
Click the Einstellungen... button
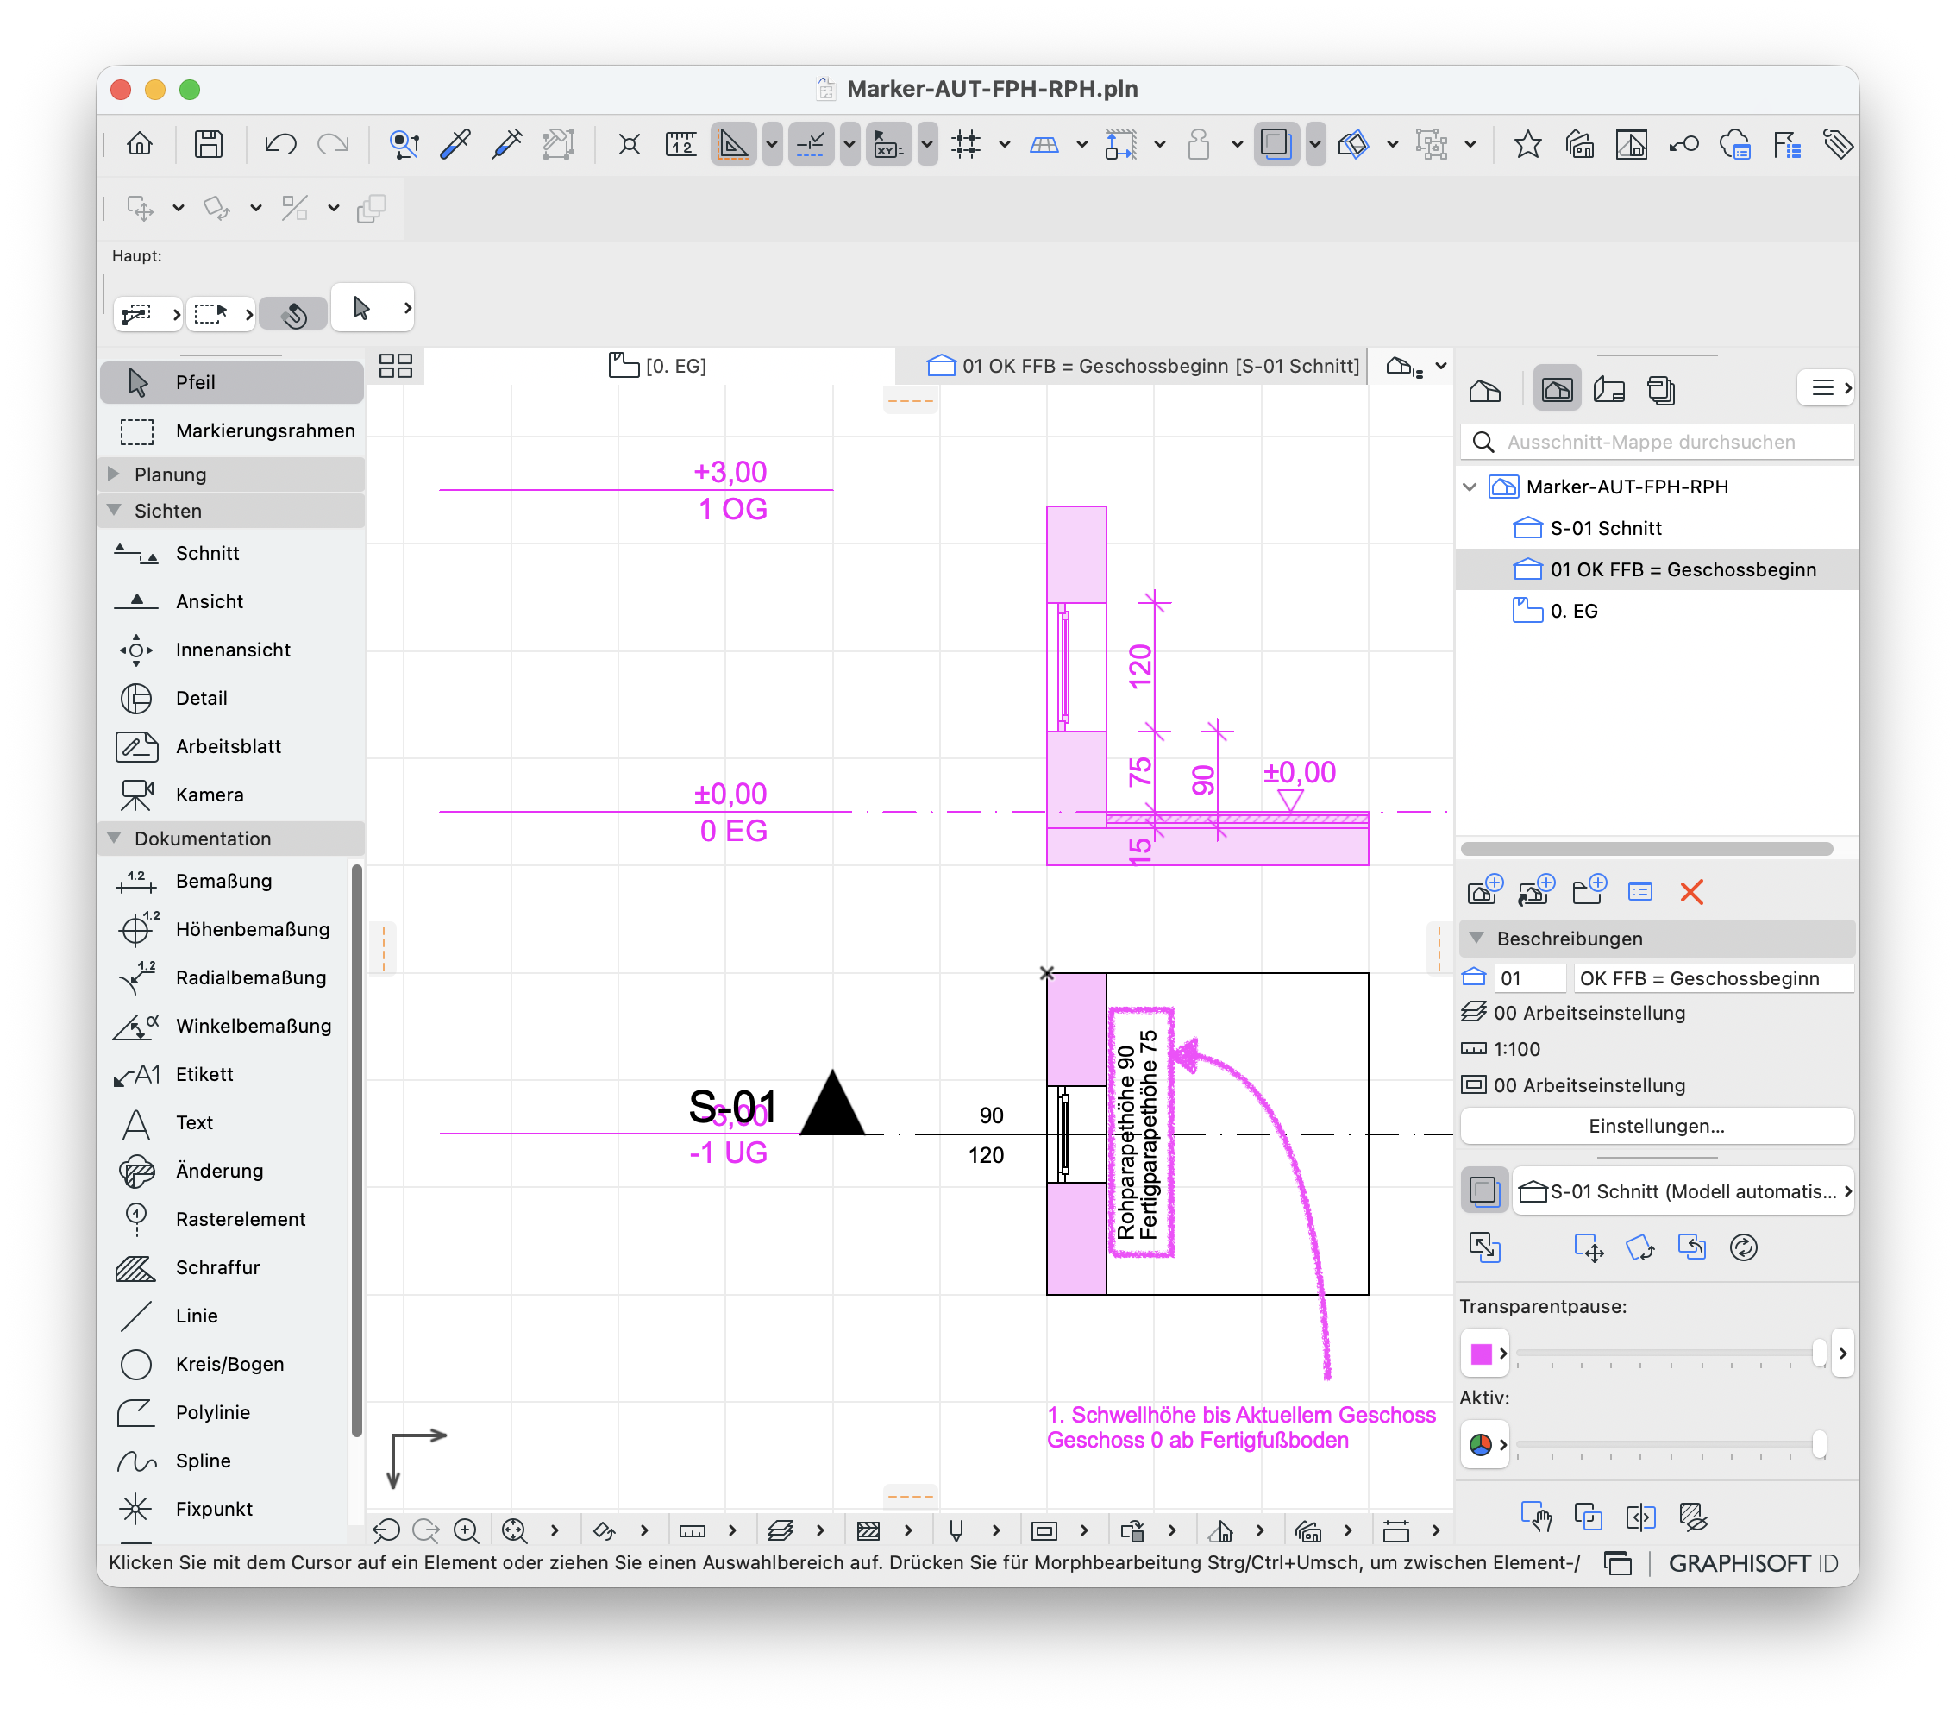1657,1126
